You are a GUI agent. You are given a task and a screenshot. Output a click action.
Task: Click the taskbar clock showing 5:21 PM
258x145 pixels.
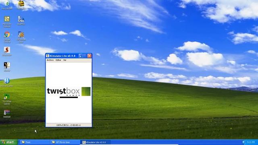tap(251, 142)
